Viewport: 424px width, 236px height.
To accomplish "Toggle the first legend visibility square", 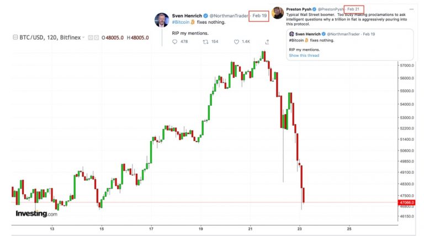I will pyautogui.click(x=91, y=37).
